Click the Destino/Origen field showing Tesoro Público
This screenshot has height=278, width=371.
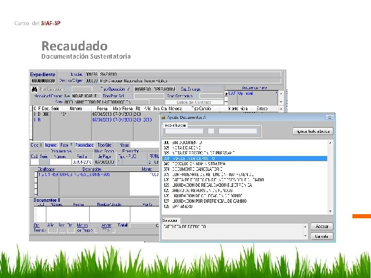[191, 81]
